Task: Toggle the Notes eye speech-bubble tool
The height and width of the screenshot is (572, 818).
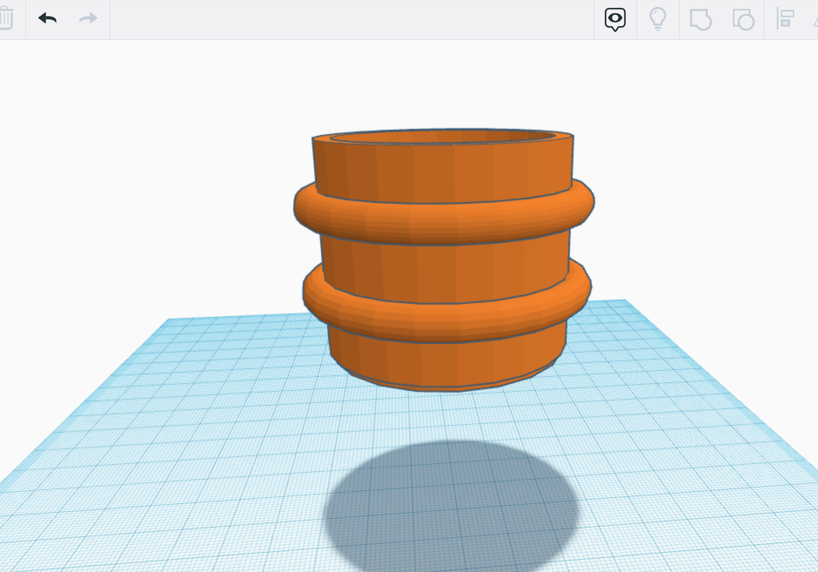Action: 615,20
